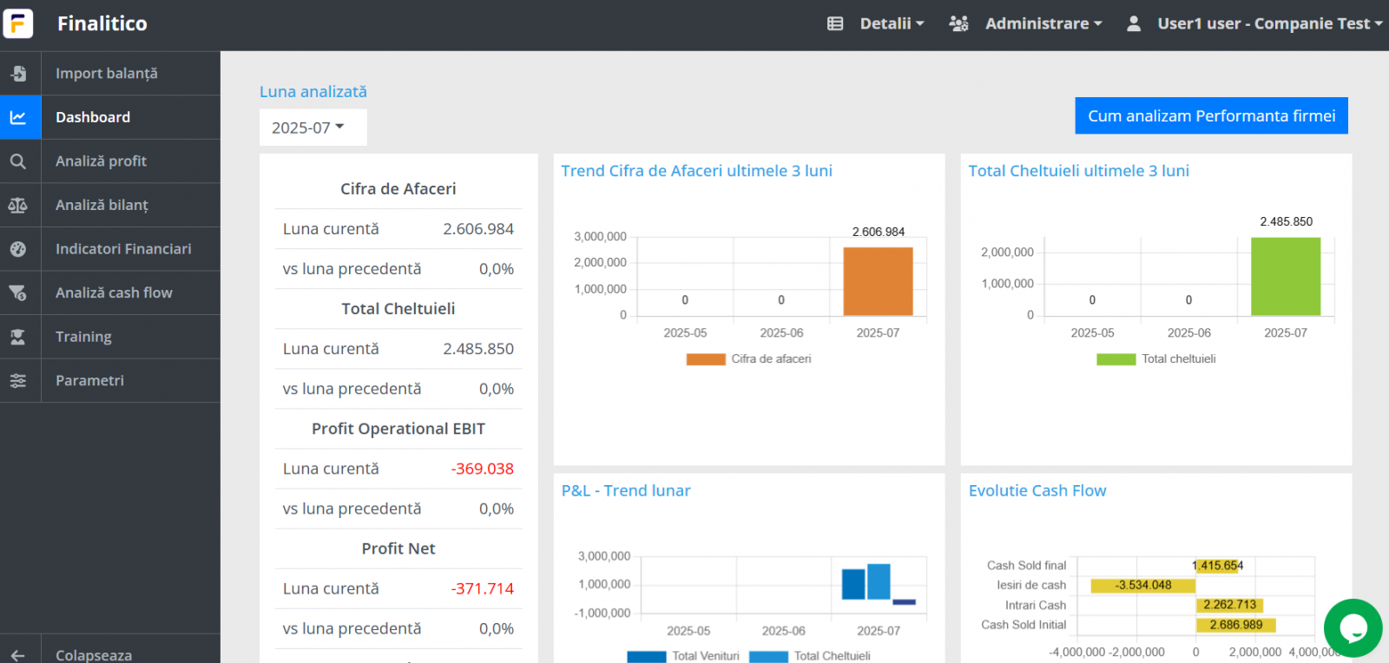The image size is (1389, 663).
Task: Toggle Cifra de afaceri legend series
Action: click(x=748, y=359)
